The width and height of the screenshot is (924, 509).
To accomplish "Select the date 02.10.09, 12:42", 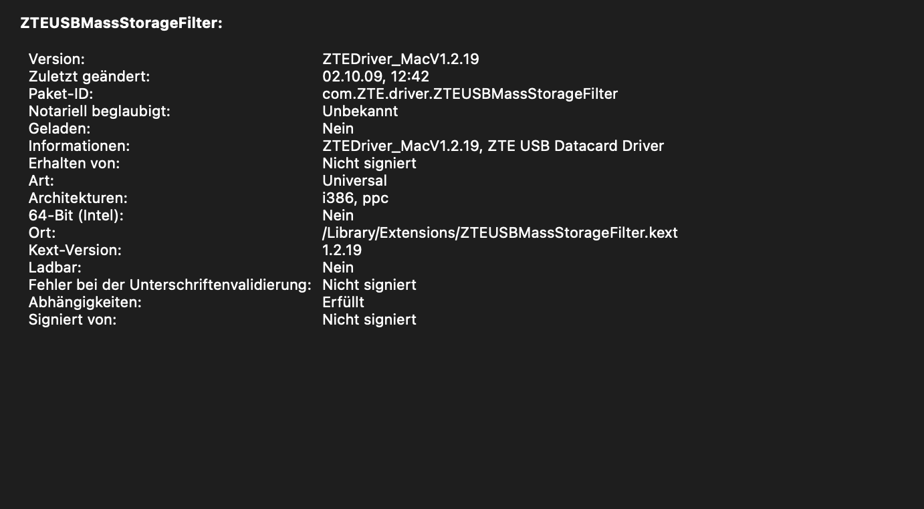I will click(x=376, y=76).
